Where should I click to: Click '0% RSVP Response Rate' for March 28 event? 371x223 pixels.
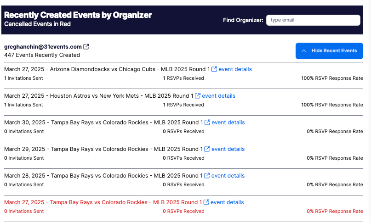pyautogui.click(x=335, y=185)
